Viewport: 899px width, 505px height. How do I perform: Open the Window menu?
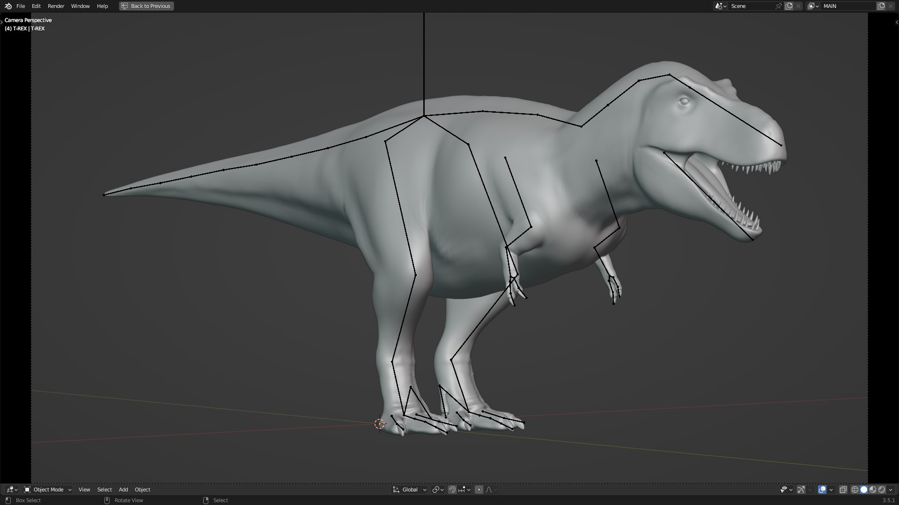80,6
